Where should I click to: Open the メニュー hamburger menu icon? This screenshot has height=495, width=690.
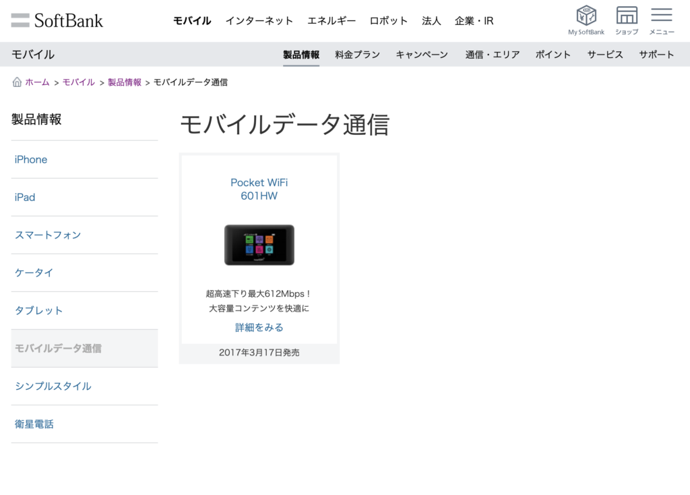(x=662, y=20)
